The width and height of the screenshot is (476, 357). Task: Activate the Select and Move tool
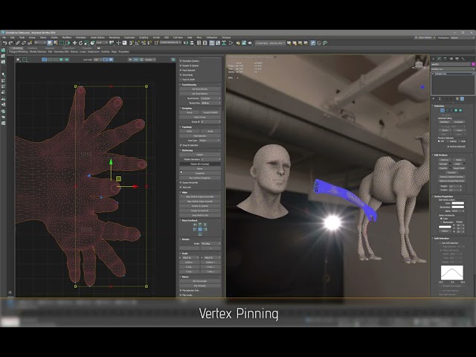74,43
